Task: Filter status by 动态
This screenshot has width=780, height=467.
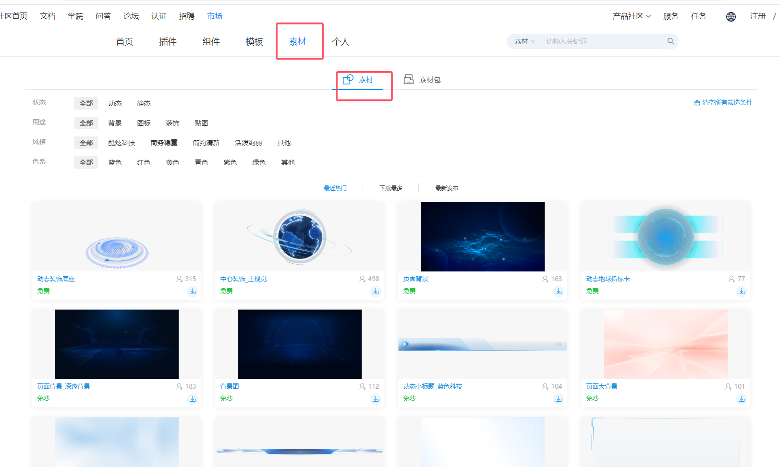Action: [115, 103]
